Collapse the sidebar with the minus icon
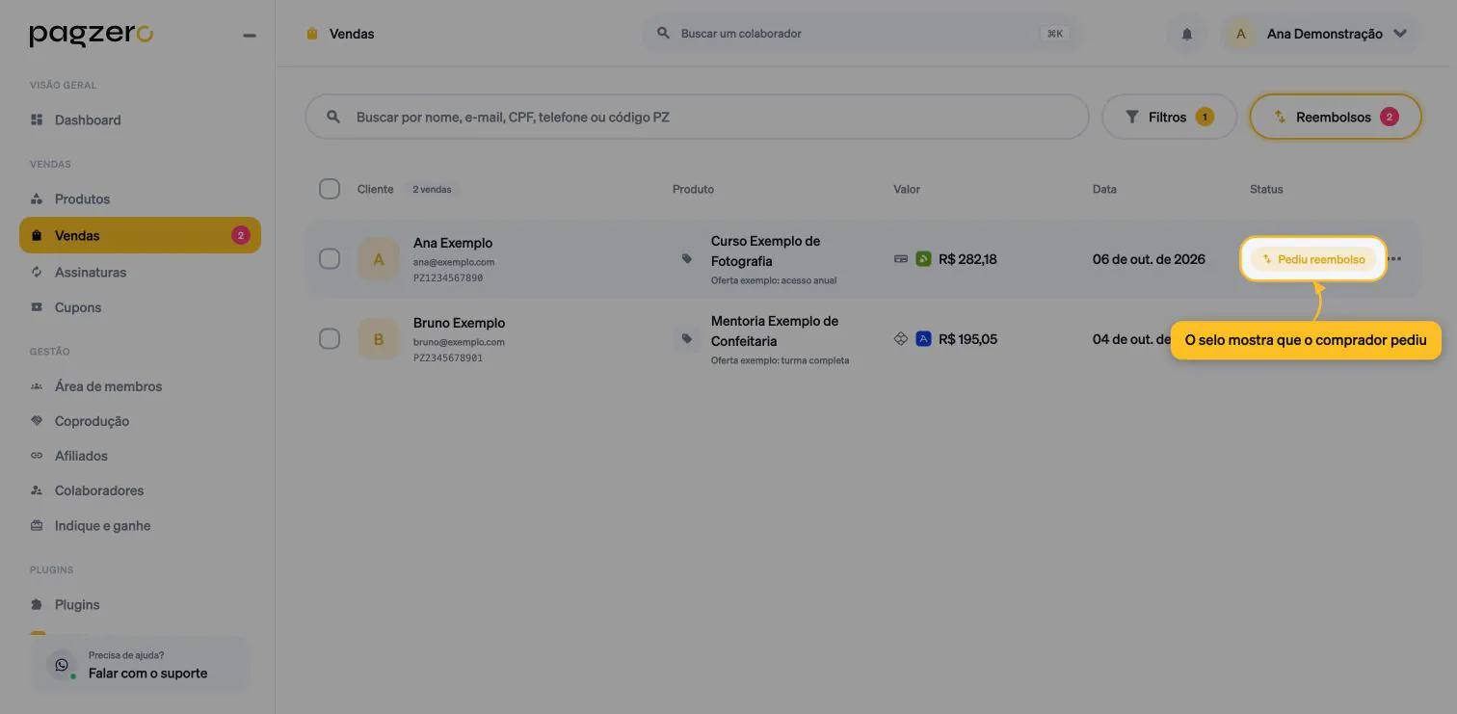1457x714 pixels. (250, 36)
